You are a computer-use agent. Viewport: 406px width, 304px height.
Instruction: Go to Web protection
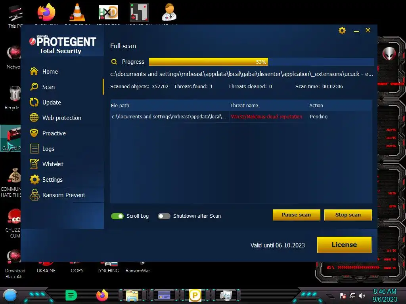61,118
